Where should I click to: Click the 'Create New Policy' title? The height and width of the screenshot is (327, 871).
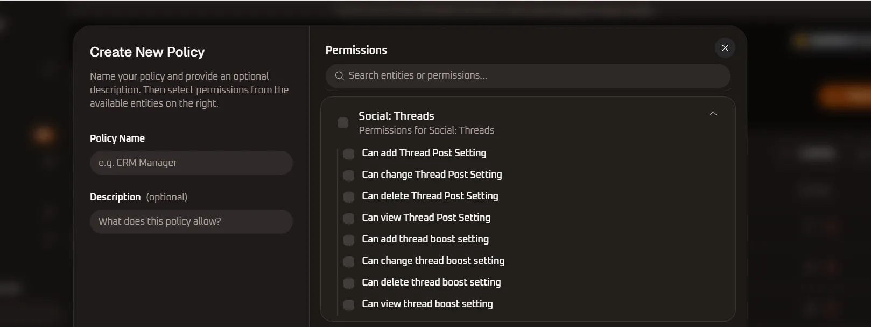147,52
